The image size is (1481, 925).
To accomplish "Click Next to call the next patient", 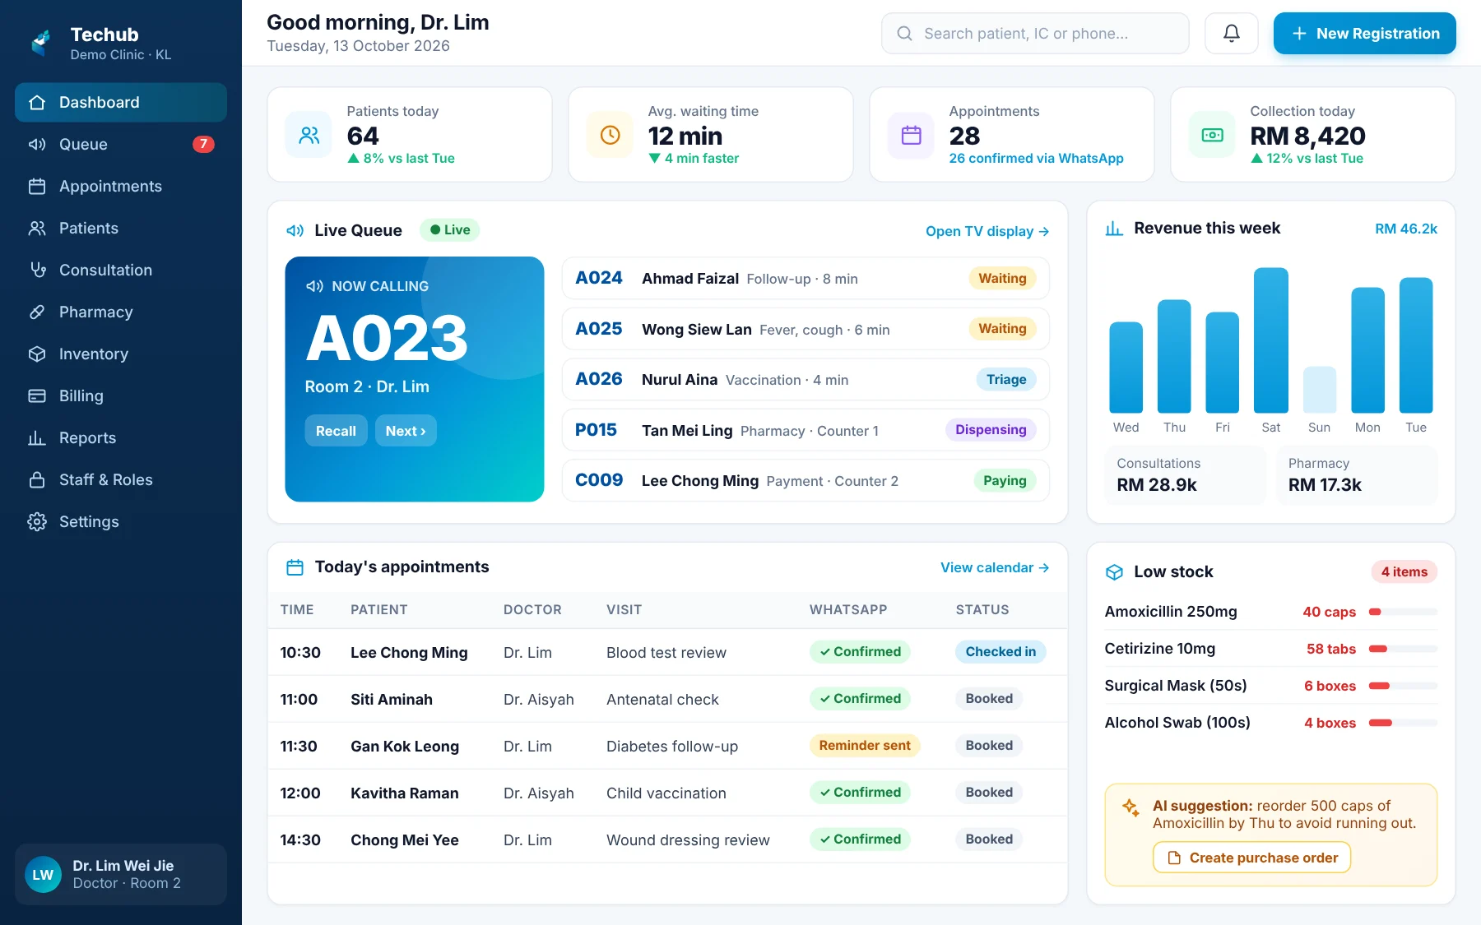I will pyautogui.click(x=406, y=431).
